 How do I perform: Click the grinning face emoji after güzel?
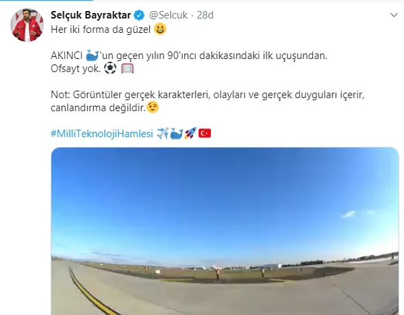pyautogui.click(x=160, y=29)
